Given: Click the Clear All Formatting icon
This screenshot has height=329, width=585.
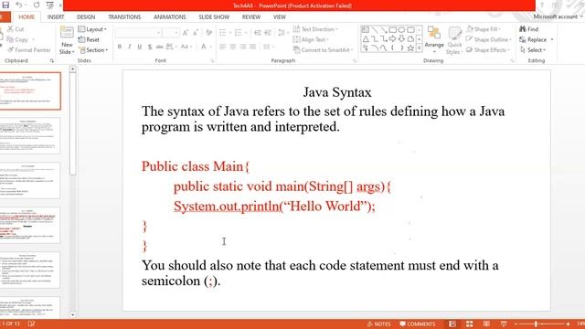Looking at the screenshot, I should click(x=209, y=33).
